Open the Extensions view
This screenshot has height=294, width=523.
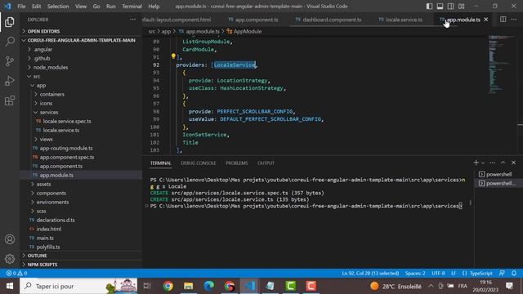coord(10,100)
